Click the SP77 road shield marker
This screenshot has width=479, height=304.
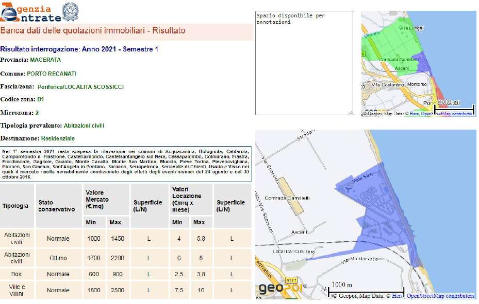tap(291, 281)
